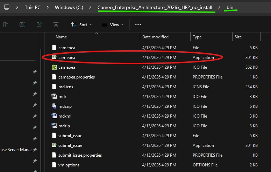Expand chevron after This PC breadcrumb
The image size is (271, 172).
coord(48,7)
